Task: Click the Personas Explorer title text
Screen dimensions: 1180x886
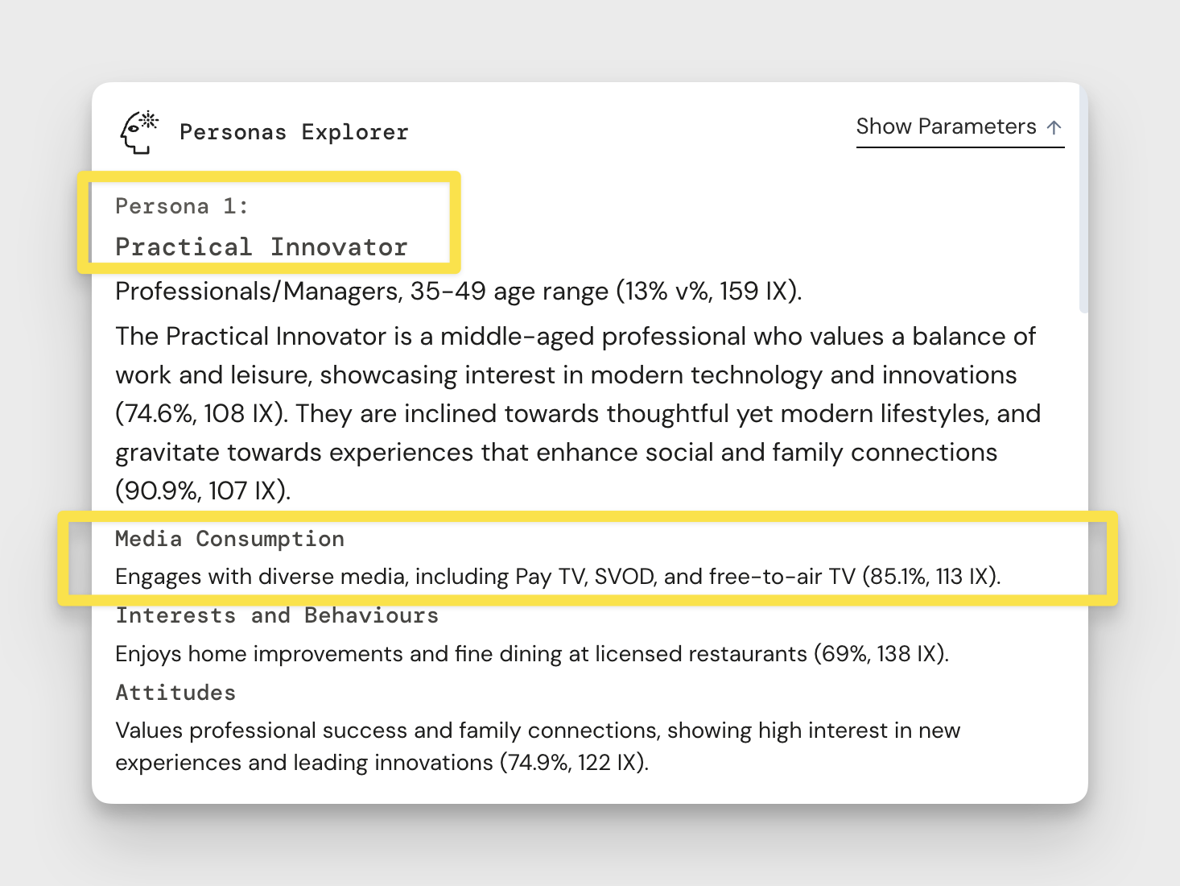Action: tap(294, 132)
